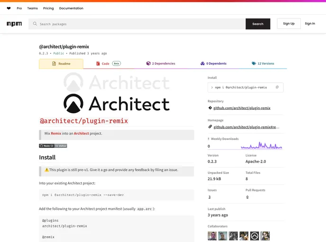Click the npm logo
This screenshot has height=242, width=326.
point(14,24)
